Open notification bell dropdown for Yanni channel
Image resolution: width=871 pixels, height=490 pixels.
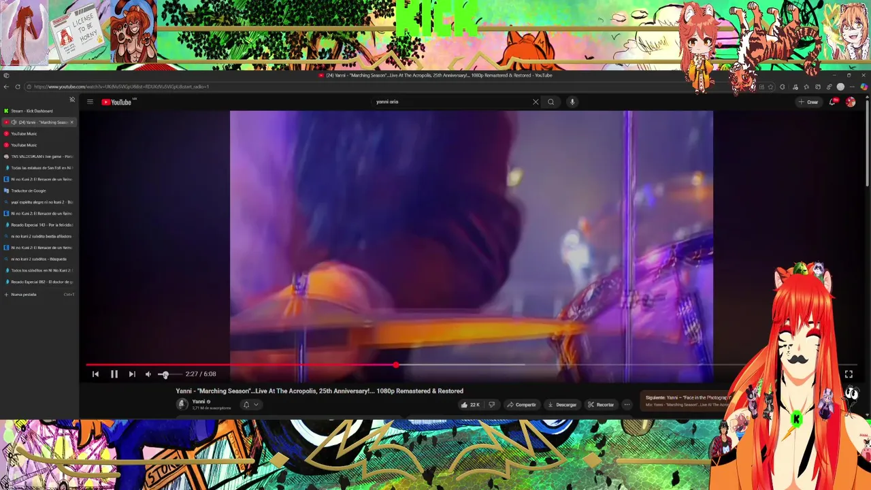pyautogui.click(x=250, y=405)
